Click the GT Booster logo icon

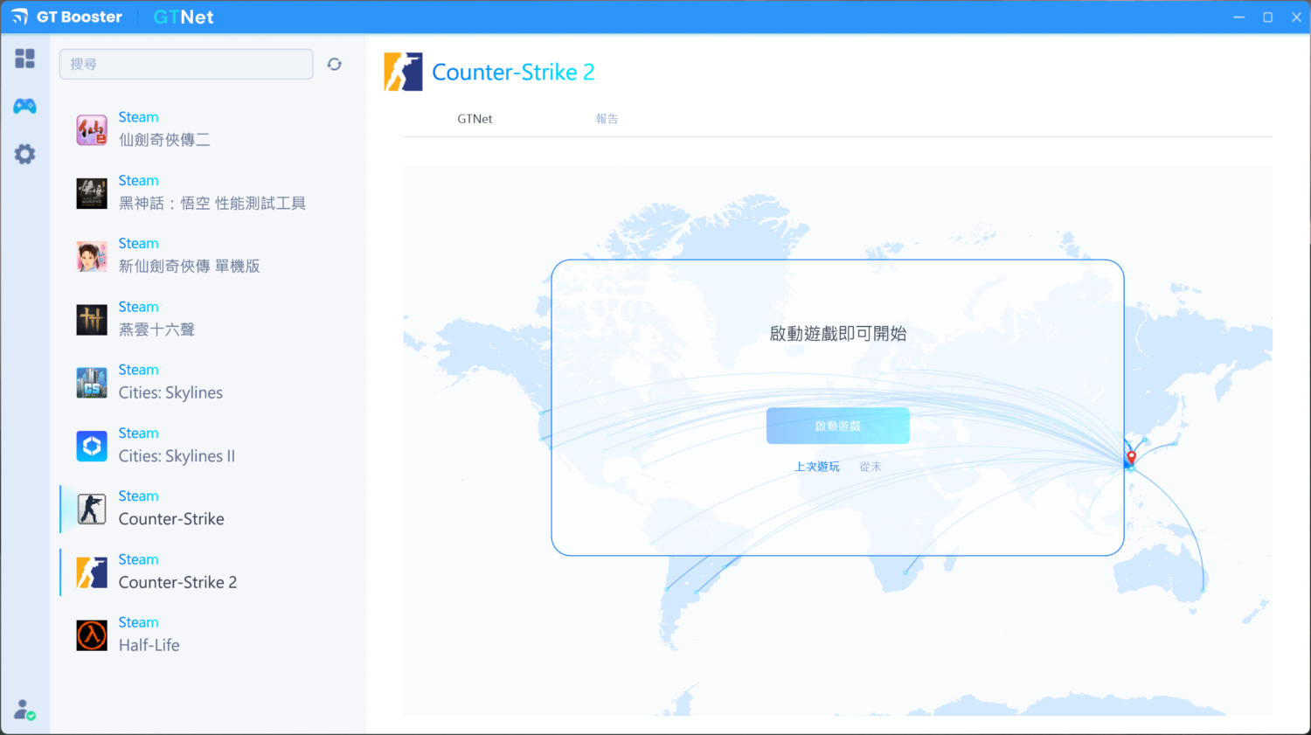coord(19,17)
